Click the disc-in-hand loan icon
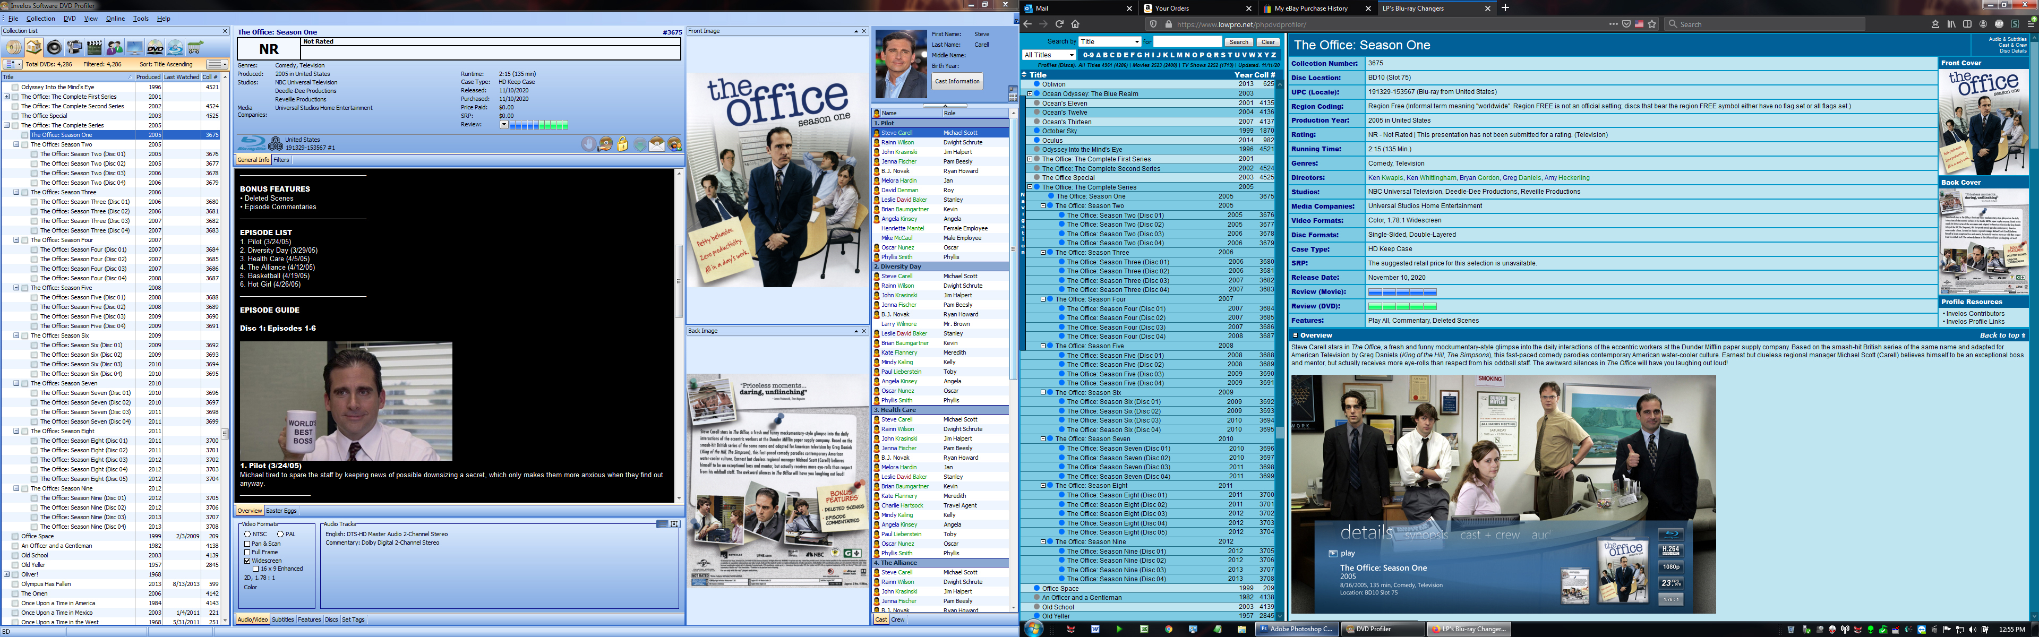The width and height of the screenshot is (2039, 637). [605, 144]
